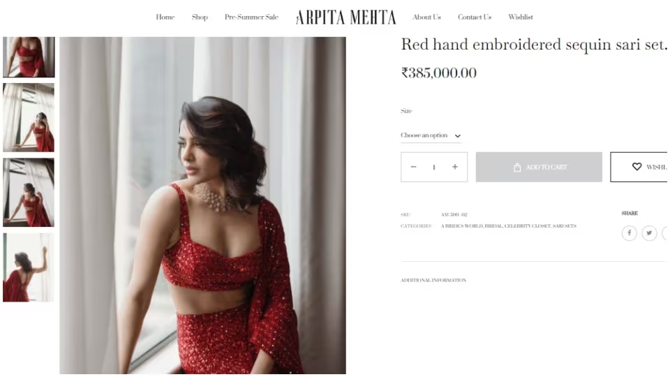This screenshot has width=670, height=377.
Task: Decrease quantity with the minus icon
Action: (x=413, y=167)
